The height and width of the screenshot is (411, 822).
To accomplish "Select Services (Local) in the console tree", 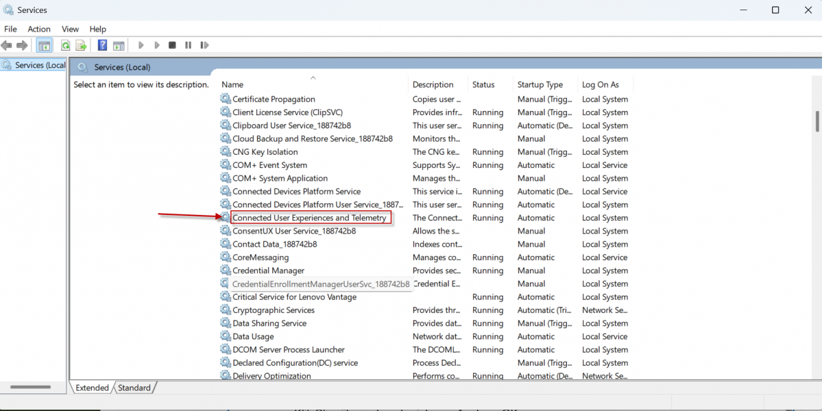I will tap(39, 65).
